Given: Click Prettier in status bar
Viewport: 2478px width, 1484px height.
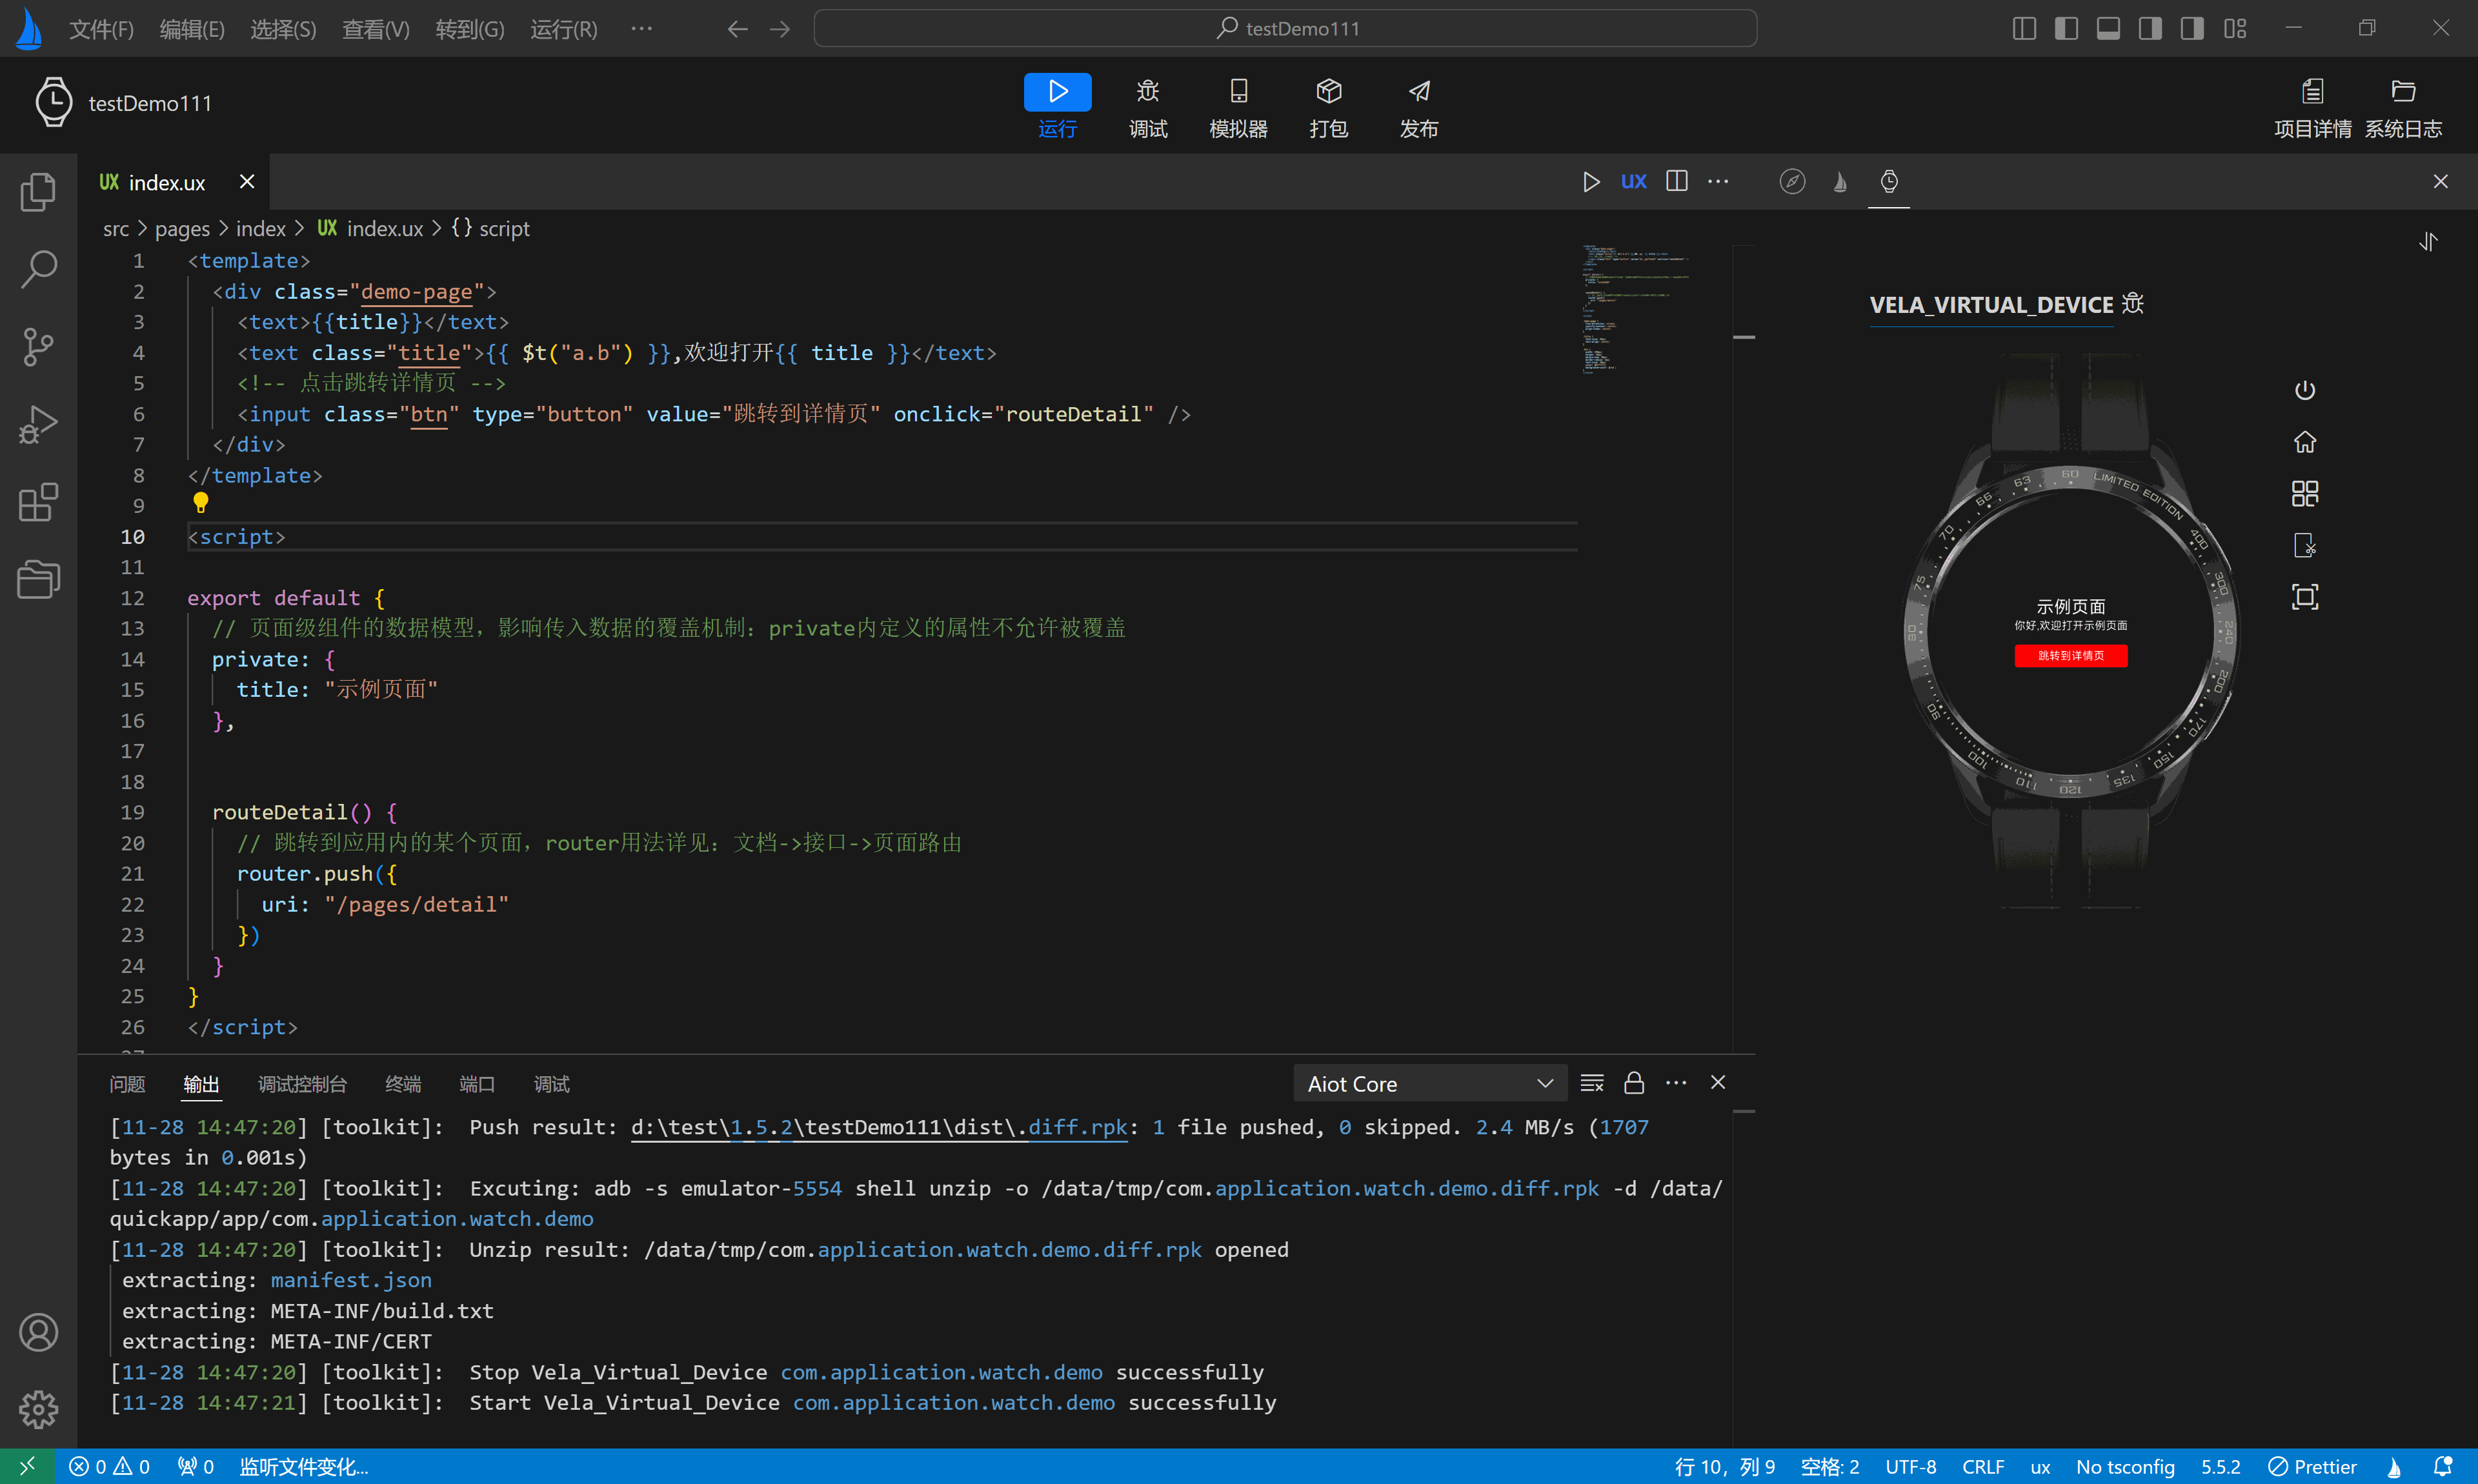Looking at the screenshot, I should tap(2312, 1467).
